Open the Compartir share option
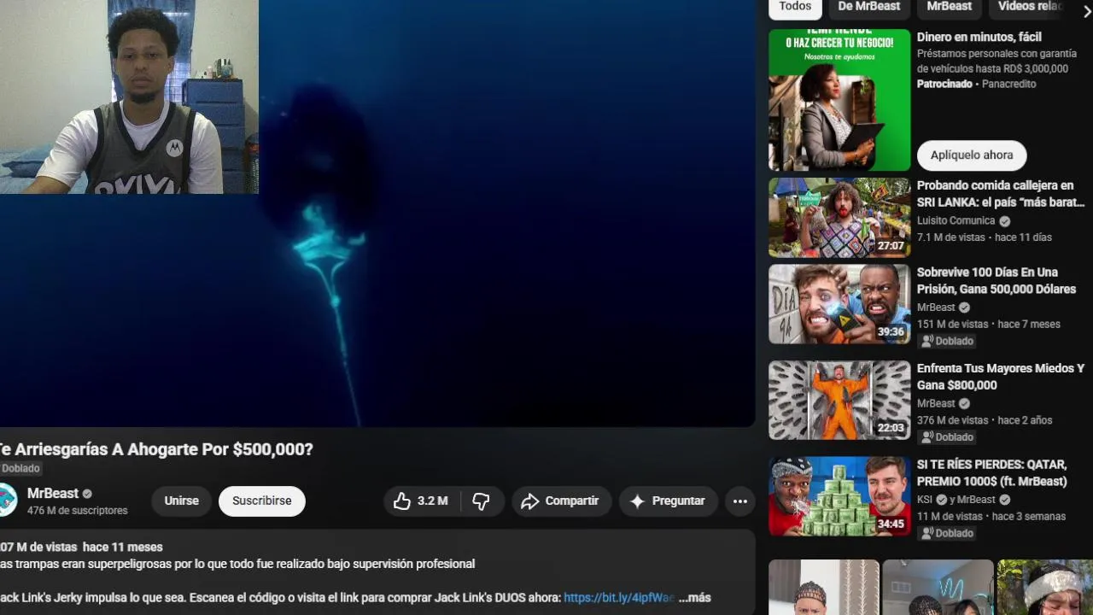 tap(561, 501)
